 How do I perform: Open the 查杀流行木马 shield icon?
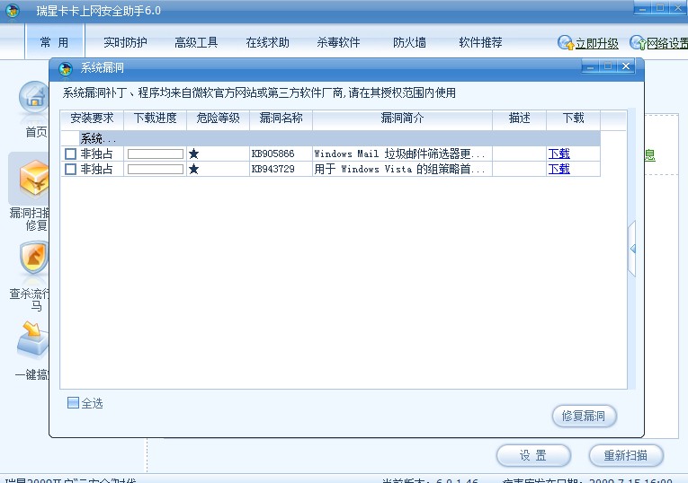click(x=33, y=259)
